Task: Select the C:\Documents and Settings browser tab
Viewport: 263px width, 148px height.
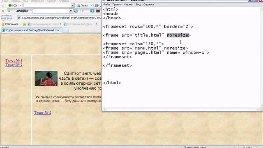Action: [32, 30]
